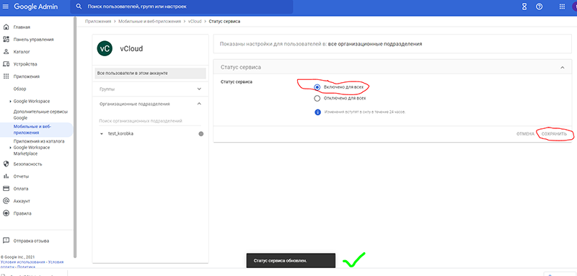Click the vCloud app avatar icon
577x276 pixels.
point(105,48)
